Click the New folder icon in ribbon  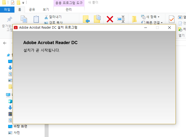tap(134, 19)
